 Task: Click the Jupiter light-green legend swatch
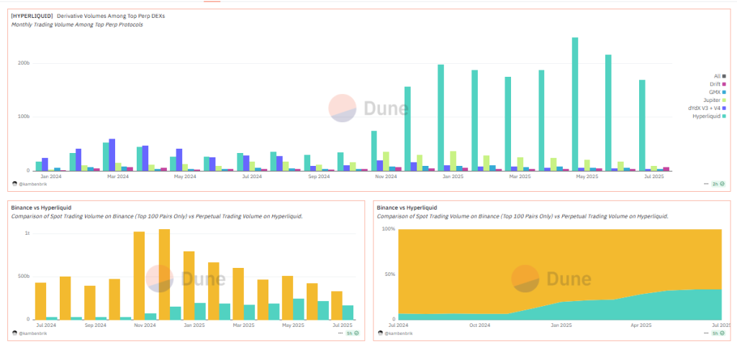pos(724,100)
